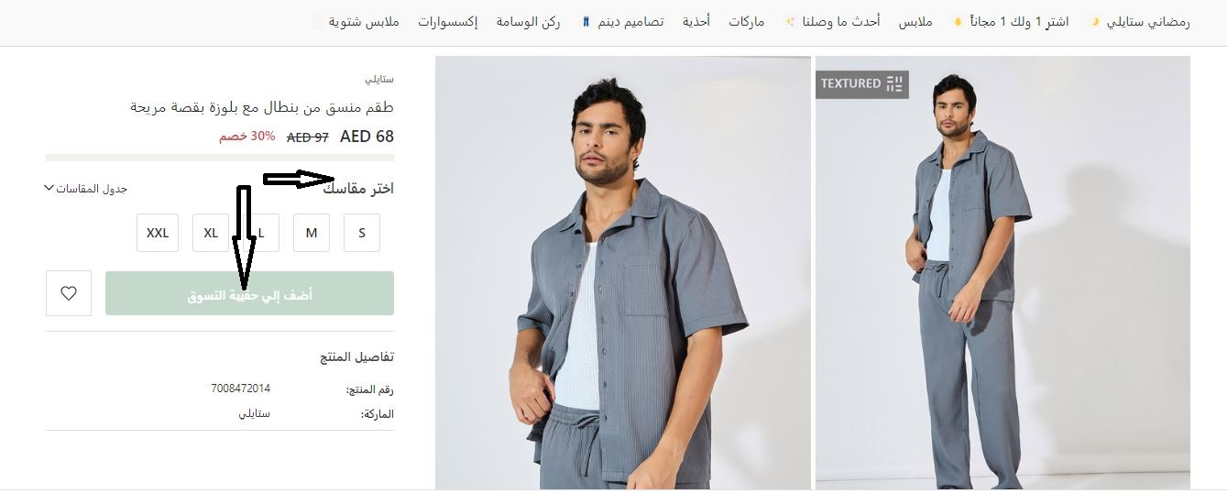Select size M
The image size is (1227, 493).
tap(312, 233)
